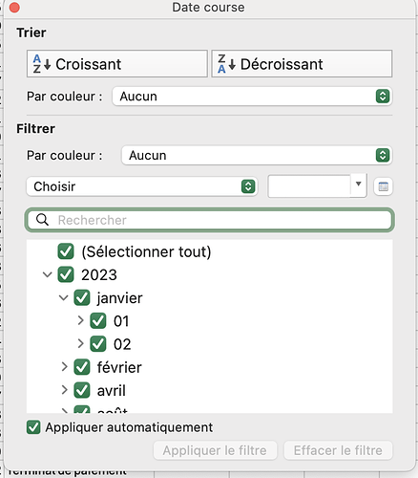Expand the avril month node
The width and height of the screenshot is (418, 478).
click(64, 390)
